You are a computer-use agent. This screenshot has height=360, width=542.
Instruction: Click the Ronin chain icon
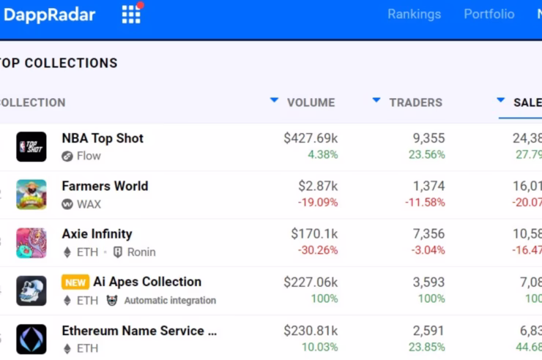(x=118, y=252)
